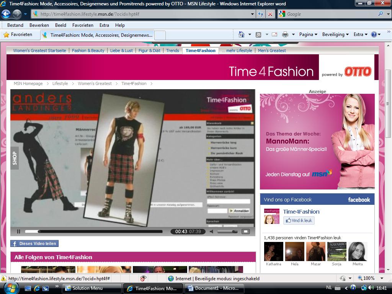Open the '... mehr Lifestyle' link

point(237,51)
